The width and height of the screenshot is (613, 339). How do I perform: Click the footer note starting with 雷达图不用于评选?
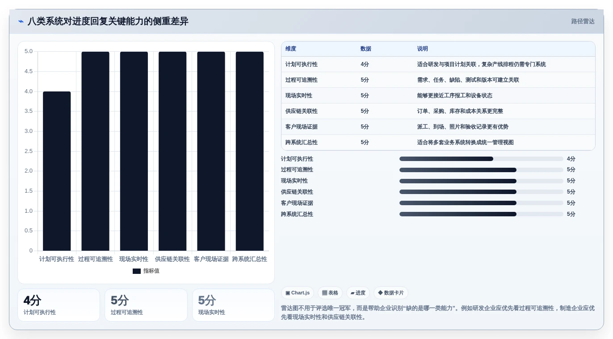pyautogui.click(x=438, y=313)
